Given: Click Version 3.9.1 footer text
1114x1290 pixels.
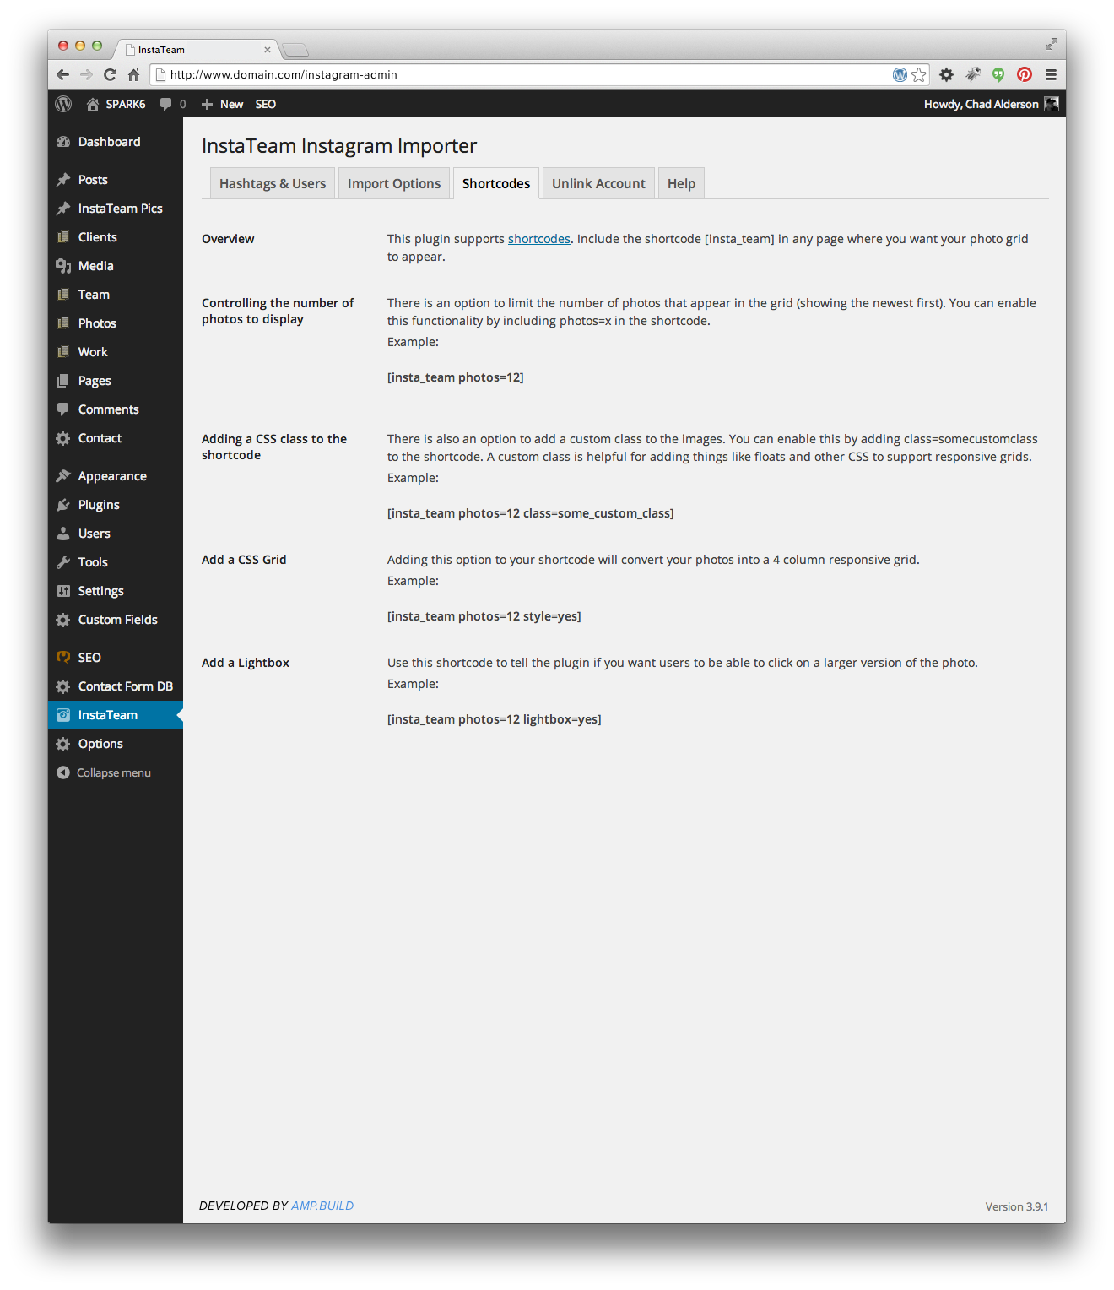Looking at the screenshot, I should click(1017, 1206).
